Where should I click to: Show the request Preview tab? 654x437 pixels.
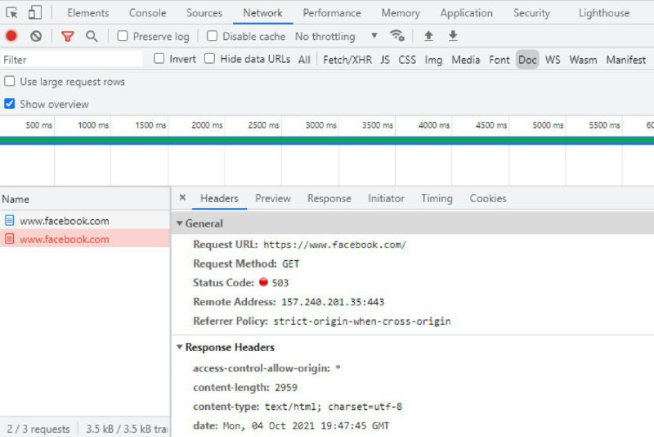[273, 198]
